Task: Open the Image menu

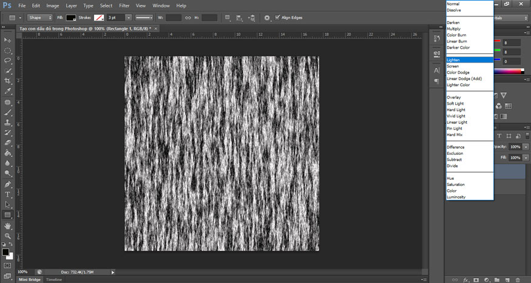Action: pyautogui.click(x=52, y=5)
